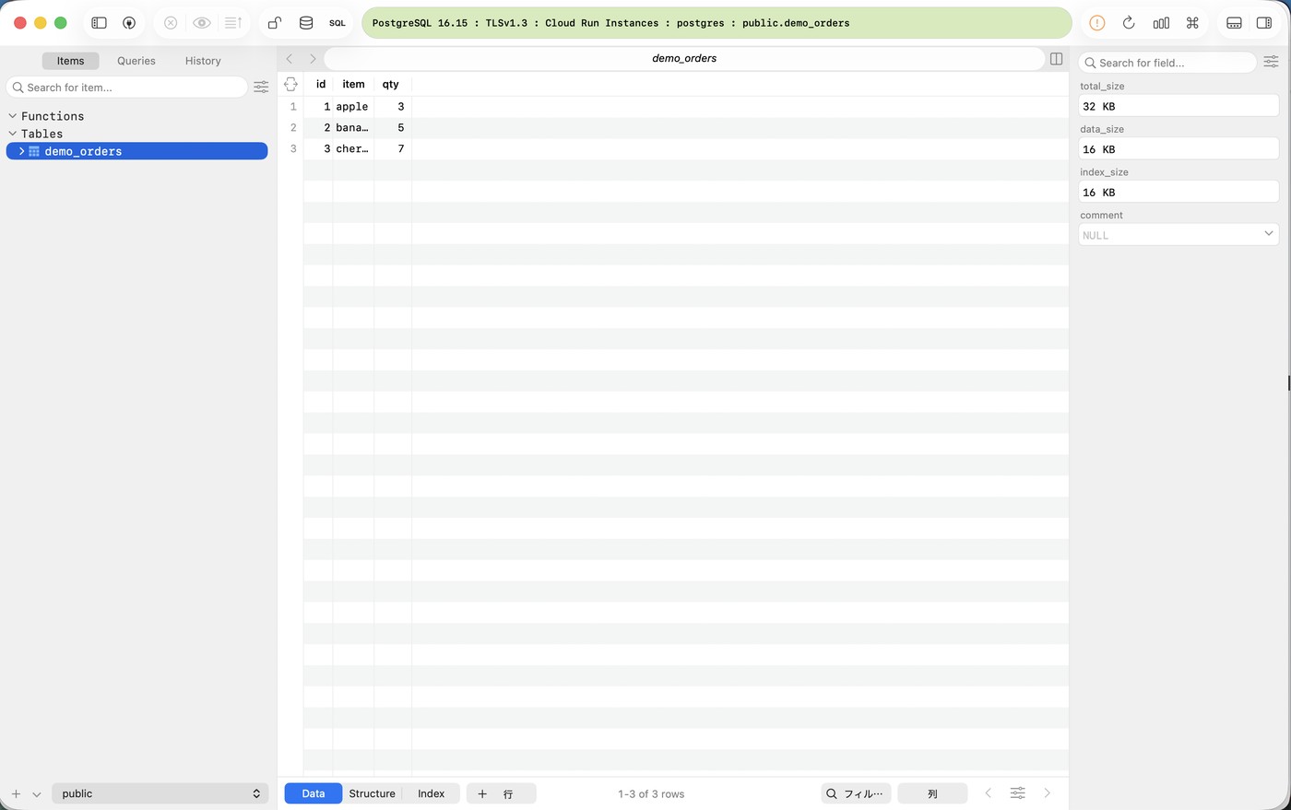Click the commit changes list icon
Viewport: 1291px width, 810px height.
pyautogui.click(x=233, y=23)
